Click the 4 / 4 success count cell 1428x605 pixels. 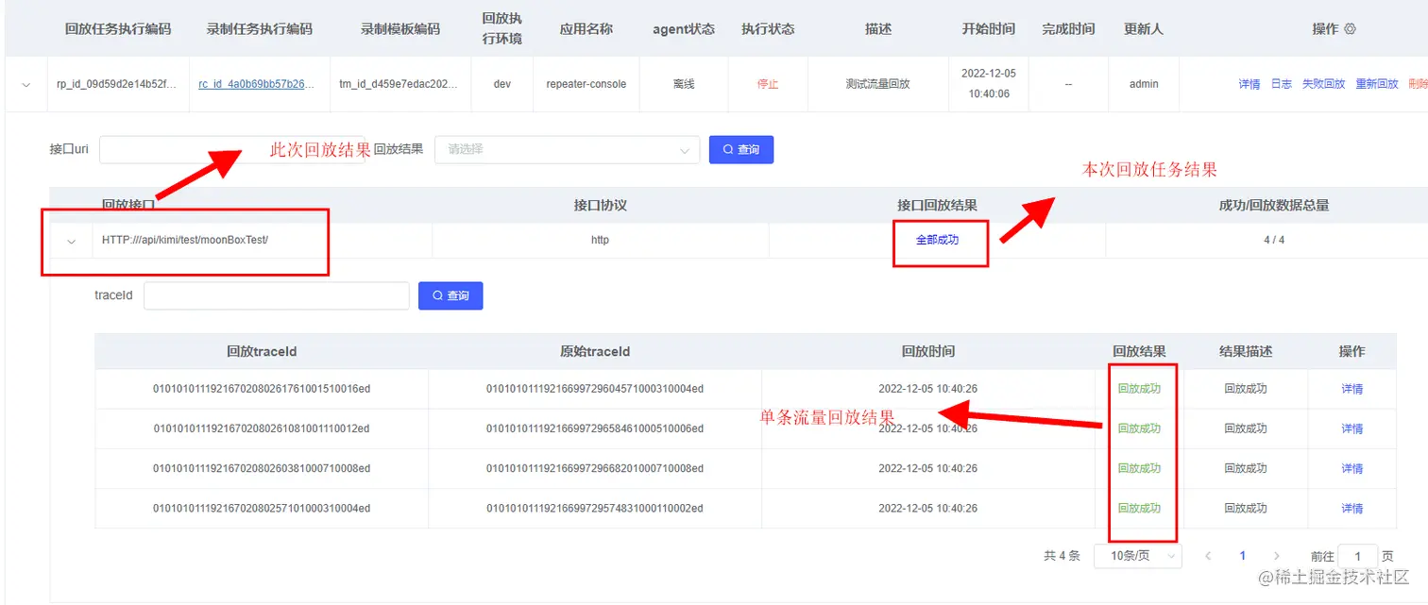tap(1274, 240)
